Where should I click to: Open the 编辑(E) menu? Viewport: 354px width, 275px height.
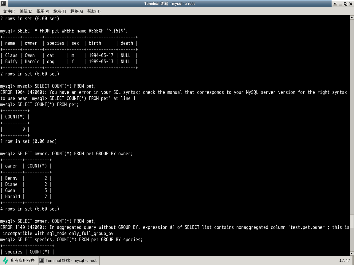point(26,11)
